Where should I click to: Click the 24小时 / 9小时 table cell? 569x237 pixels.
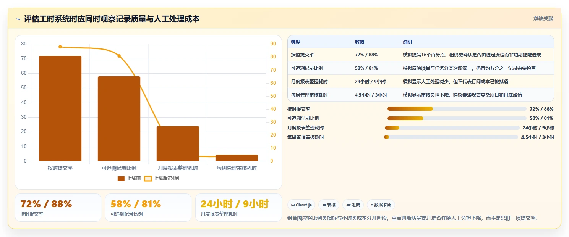(x=370, y=82)
